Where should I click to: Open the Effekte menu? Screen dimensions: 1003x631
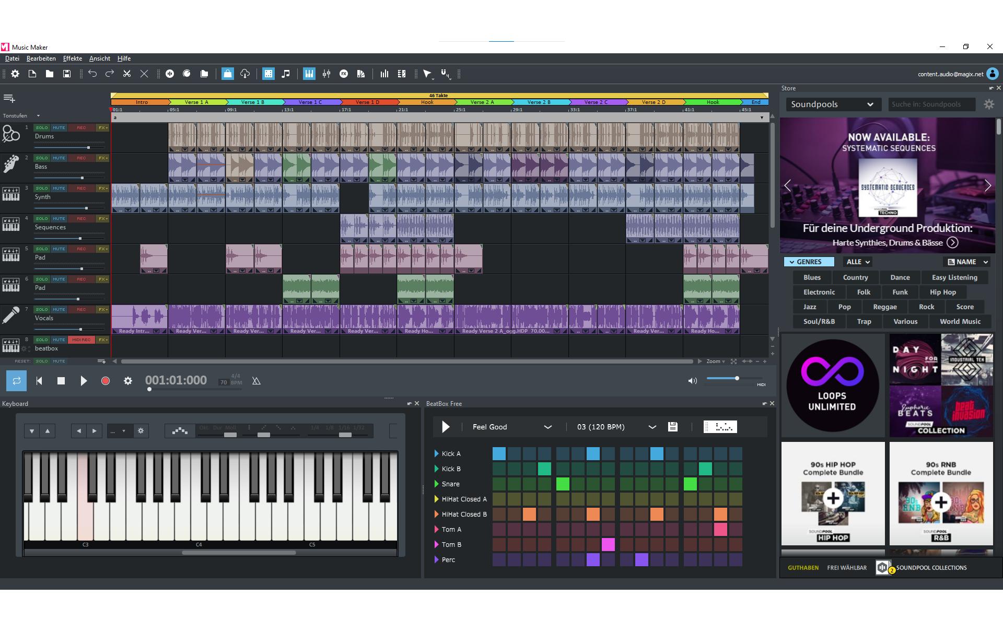73,59
